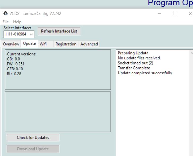Image resolution: width=193 pixels, height=156 pixels.
Task: Minimize the VCDS Interface Config window
Action: tap(159, 14)
